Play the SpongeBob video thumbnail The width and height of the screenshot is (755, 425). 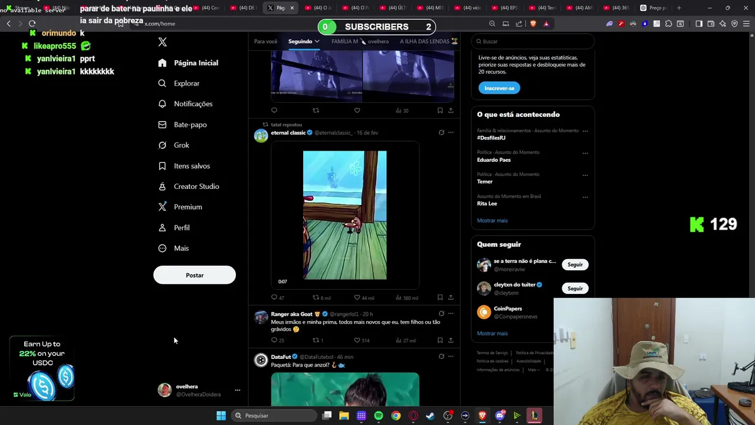(345, 215)
